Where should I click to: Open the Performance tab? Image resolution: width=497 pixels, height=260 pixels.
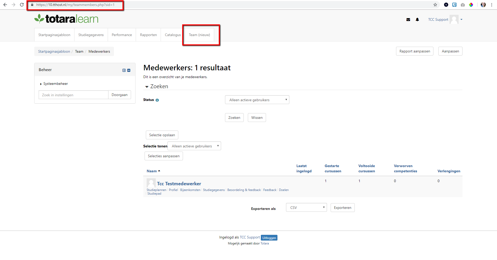point(122,35)
